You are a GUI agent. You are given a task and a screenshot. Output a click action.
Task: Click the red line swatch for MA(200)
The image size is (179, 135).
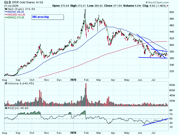(x=6, y=15)
